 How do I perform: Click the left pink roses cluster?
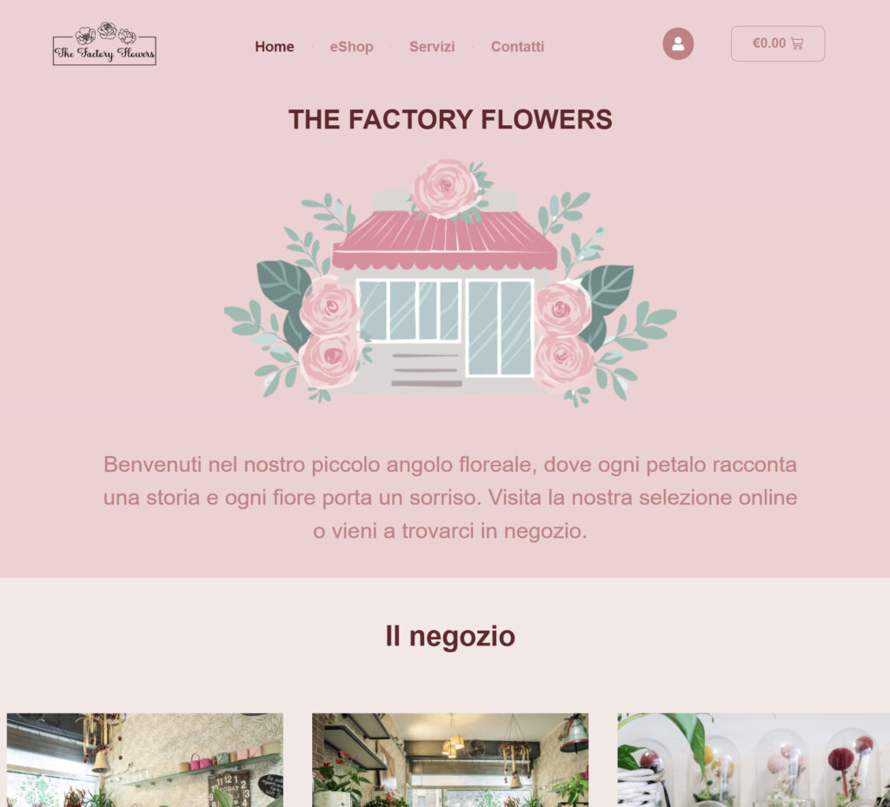click(x=331, y=334)
